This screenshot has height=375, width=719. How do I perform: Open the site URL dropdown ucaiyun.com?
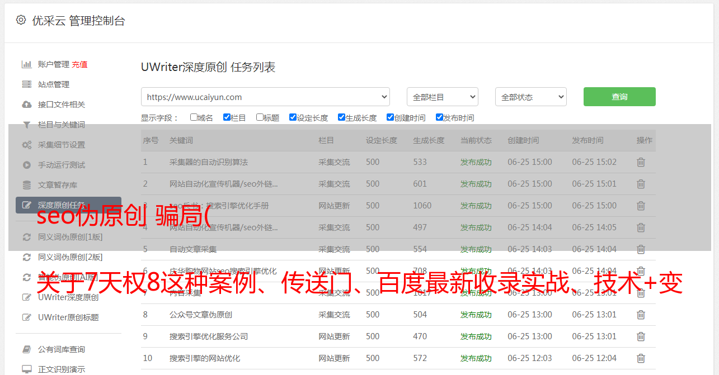point(265,97)
